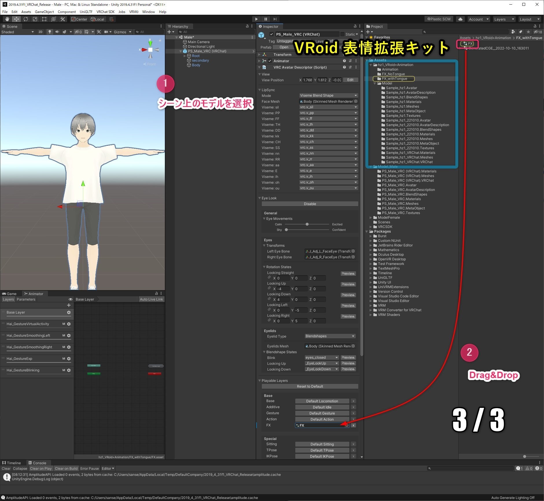Select the Hand tool in the toolbar
544x501 pixels.
click(7, 19)
